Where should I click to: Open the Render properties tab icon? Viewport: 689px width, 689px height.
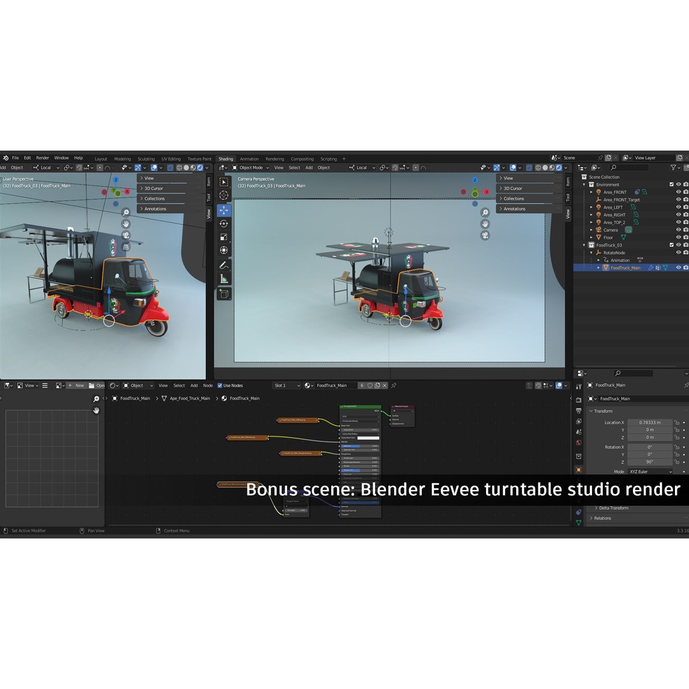579,400
